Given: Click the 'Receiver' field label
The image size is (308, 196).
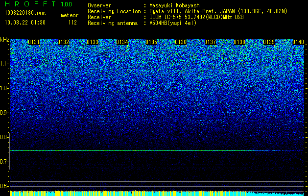Looking at the screenshot, I should (99, 17).
